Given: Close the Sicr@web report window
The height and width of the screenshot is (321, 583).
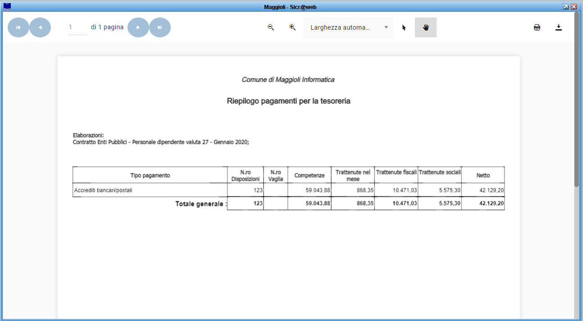Looking at the screenshot, I should (x=574, y=7).
